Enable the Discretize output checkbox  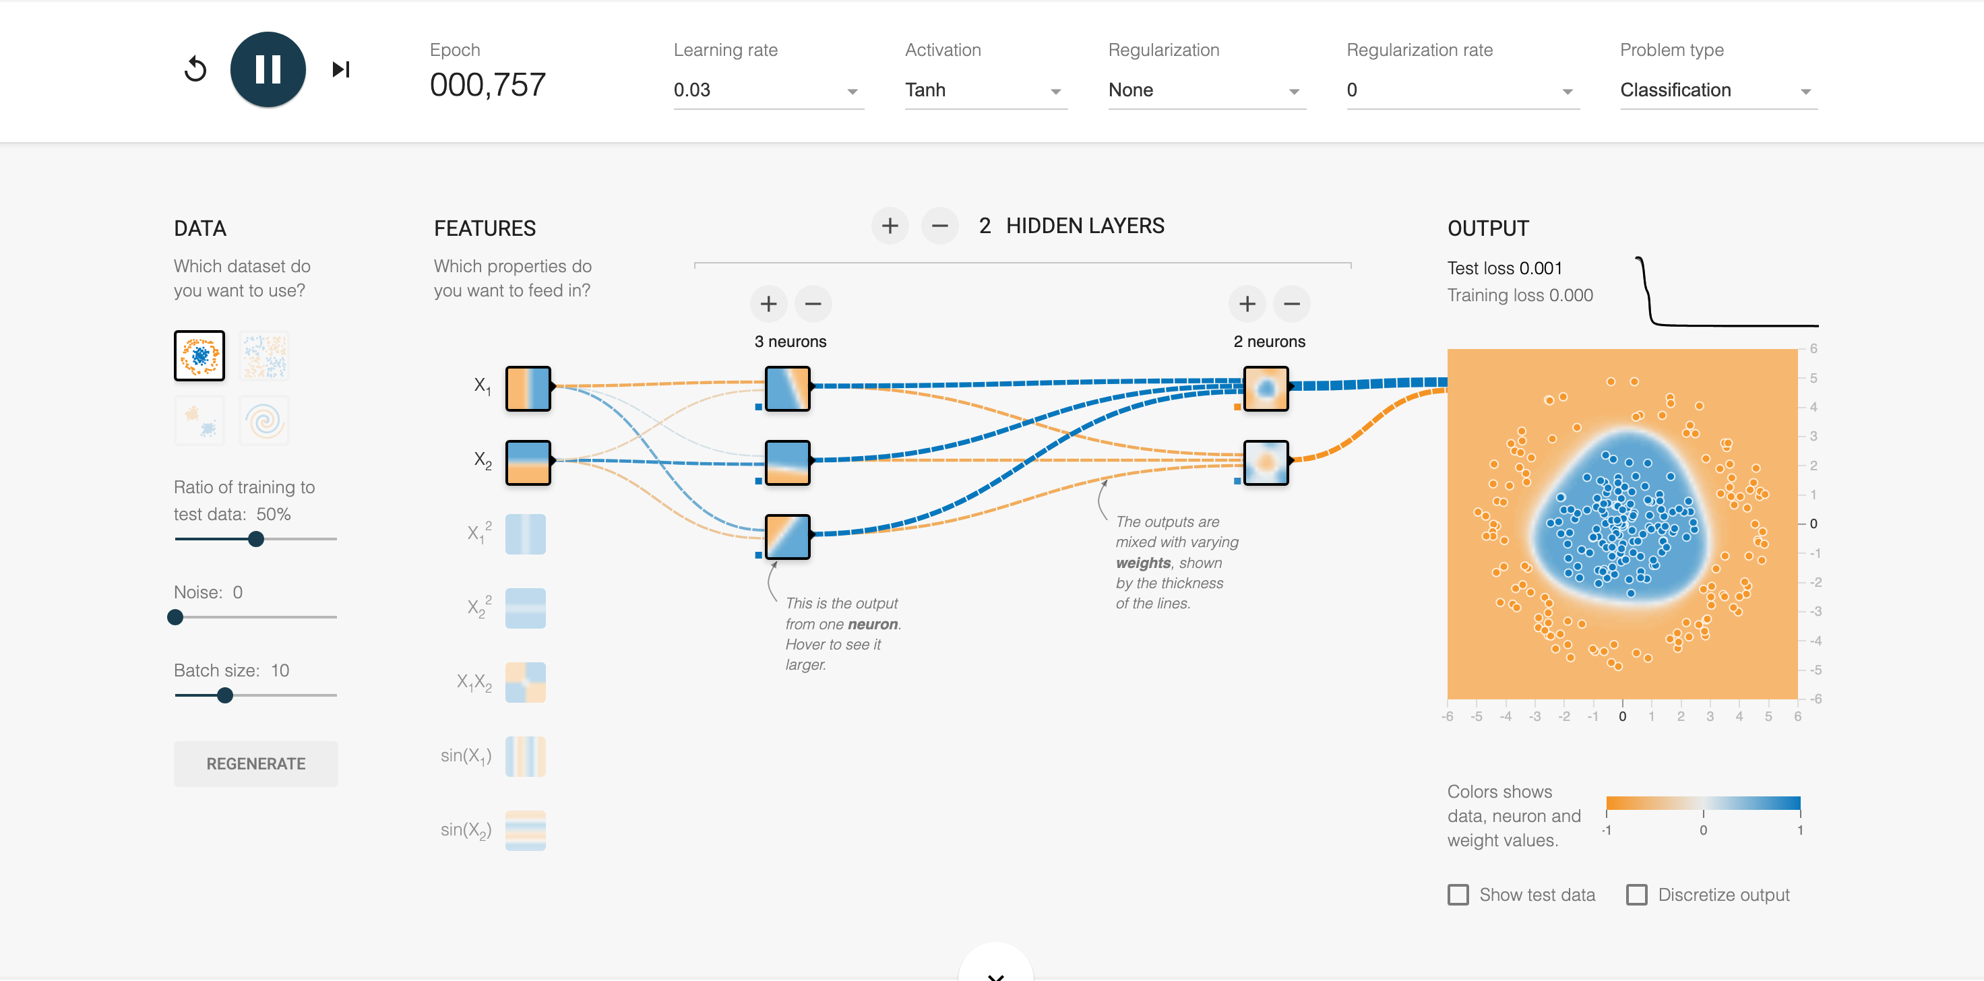[1637, 895]
